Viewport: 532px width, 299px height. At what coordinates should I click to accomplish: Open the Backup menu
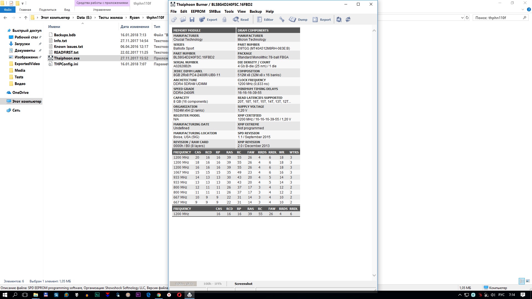click(255, 11)
